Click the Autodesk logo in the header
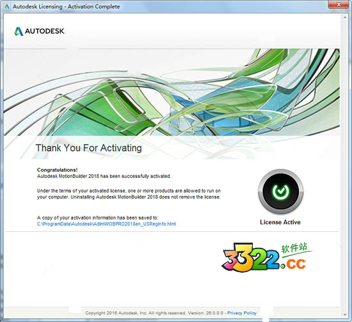The height and width of the screenshot is (322, 352). point(40,31)
